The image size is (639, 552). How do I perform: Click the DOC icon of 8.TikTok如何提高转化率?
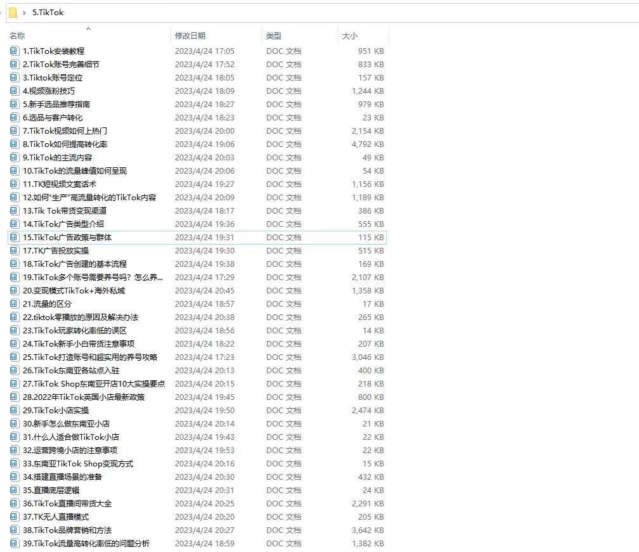click(x=14, y=144)
